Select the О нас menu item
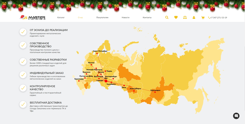The height and width of the screenshot is (124, 245). pyautogui.click(x=80, y=18)
